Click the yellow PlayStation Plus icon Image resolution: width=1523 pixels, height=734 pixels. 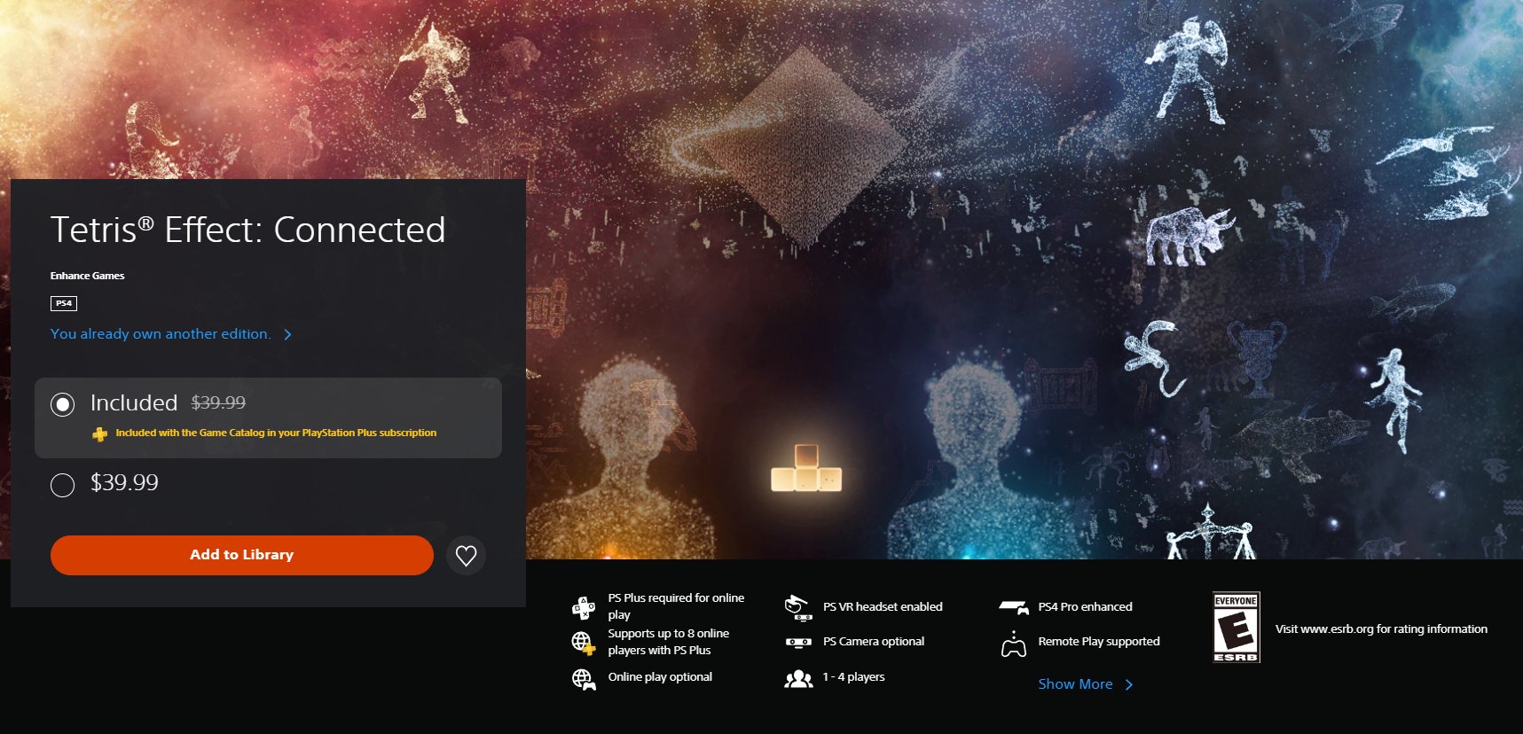100,433
